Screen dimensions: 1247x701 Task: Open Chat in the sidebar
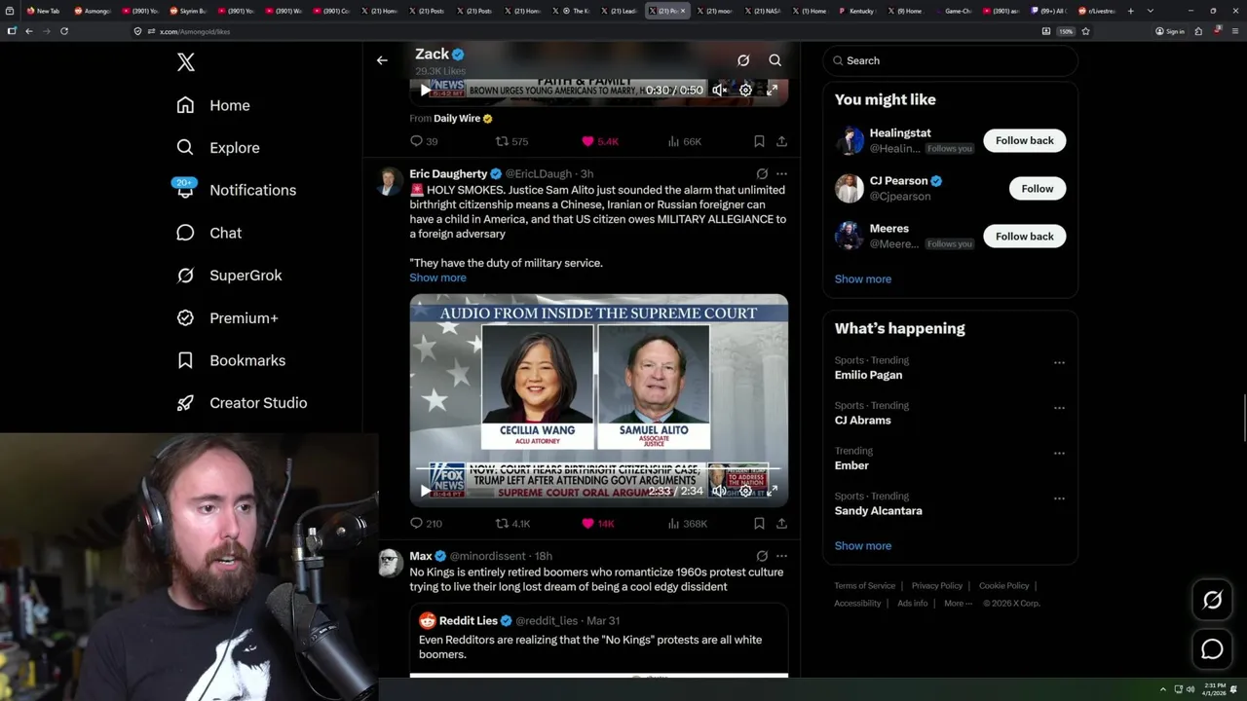pyautogui.click(x=208, y=233)
